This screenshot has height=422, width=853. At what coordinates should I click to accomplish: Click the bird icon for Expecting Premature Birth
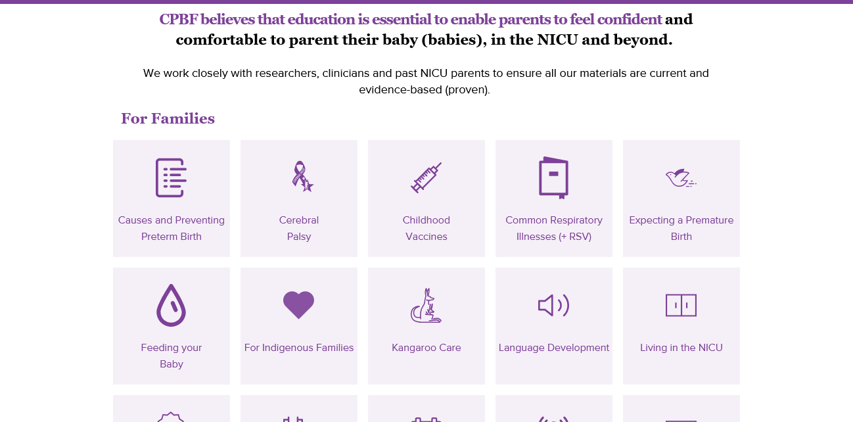(x=680, y=177)
